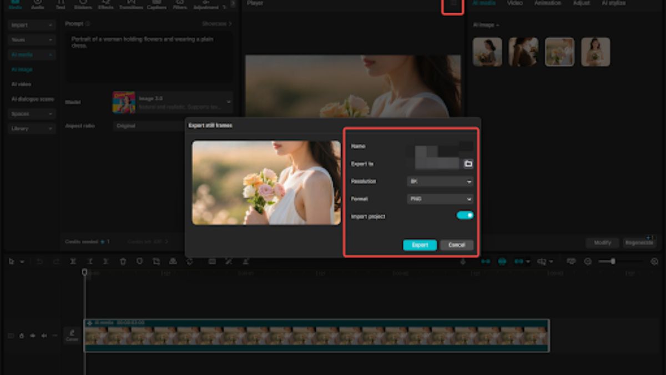Select the third AI image thumbnail
Image resolution: width=666 pixels, height=375 pixels.
559,52
